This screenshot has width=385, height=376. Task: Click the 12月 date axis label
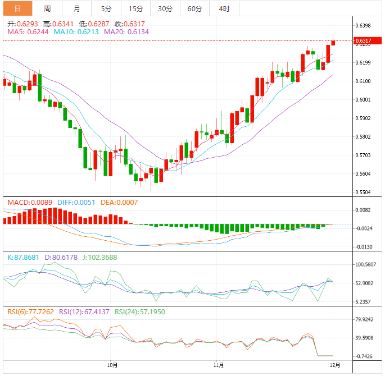335,365
